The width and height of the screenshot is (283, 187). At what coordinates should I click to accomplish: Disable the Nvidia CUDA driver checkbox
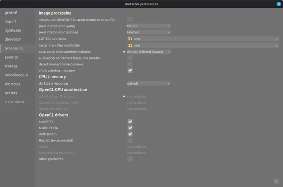click(x=130, y=128)
